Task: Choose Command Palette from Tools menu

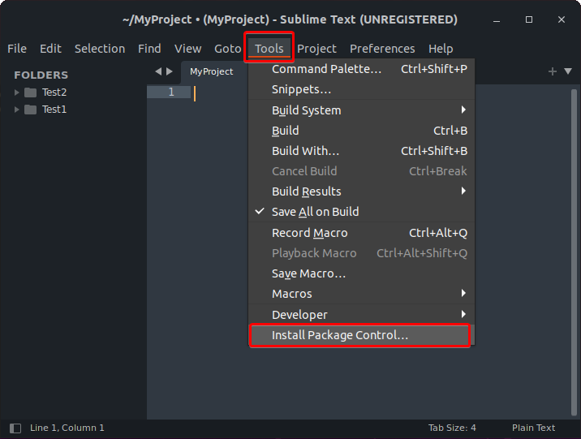Action: (361, 69)
